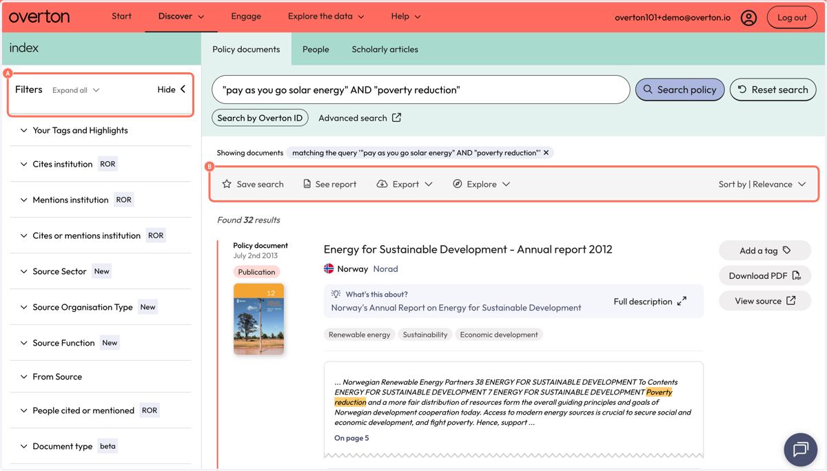Click the tag icon in Add a tag

point(786,251)
